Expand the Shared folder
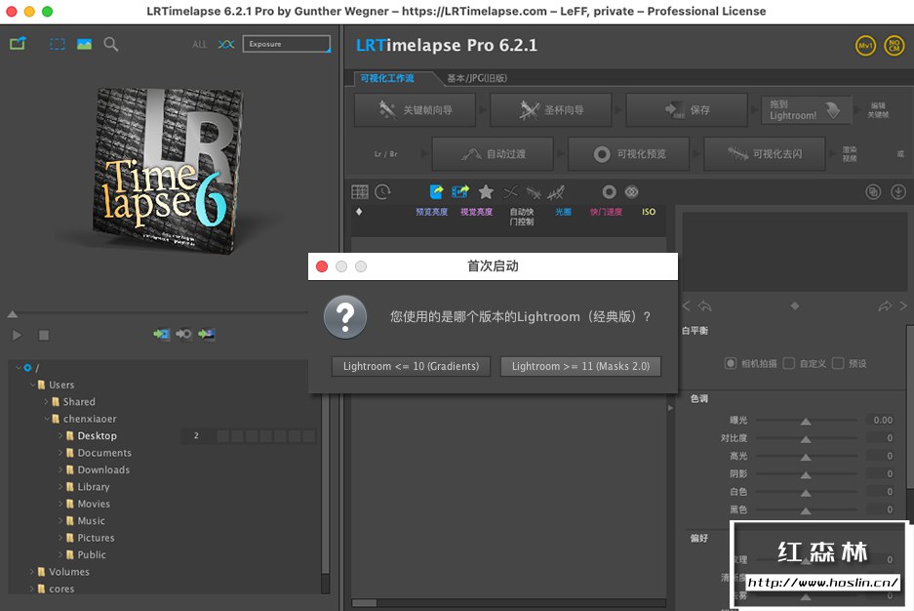The image size is (914, 611). point(46,402)
